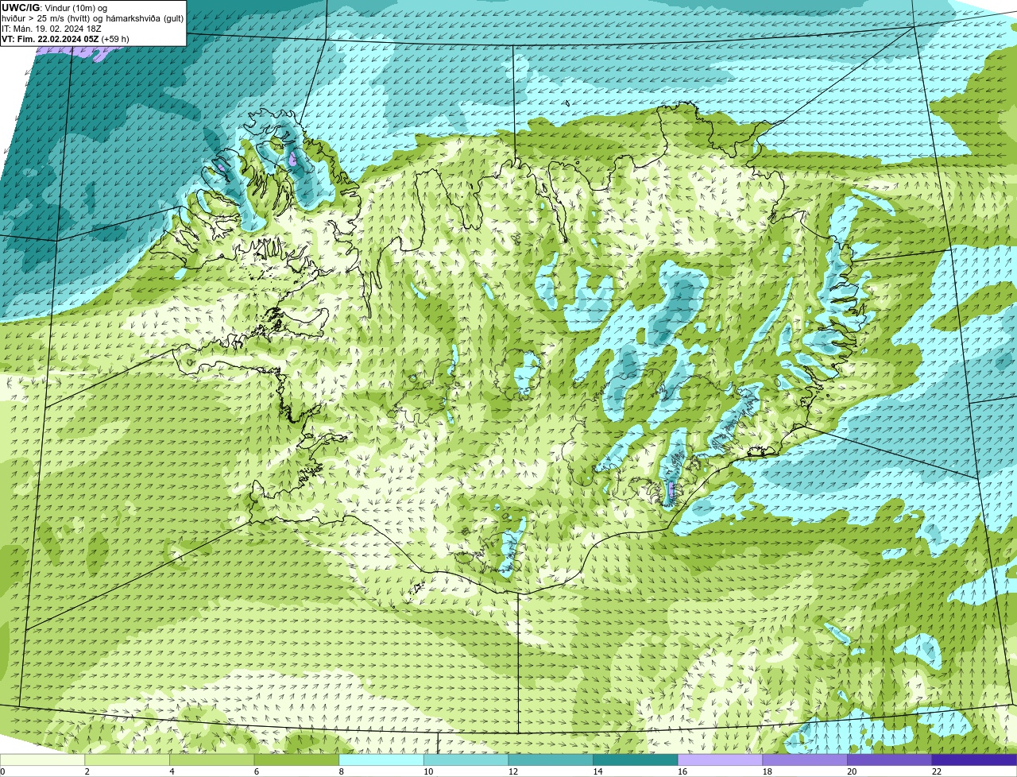Click the legend scale label '8'
Image resolution: width=1017 pixels, height=777 pixels.
[340, 771]
